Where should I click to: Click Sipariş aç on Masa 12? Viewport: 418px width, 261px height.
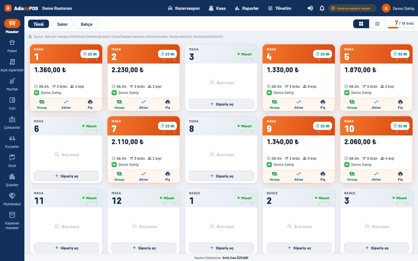coord(144,248)
